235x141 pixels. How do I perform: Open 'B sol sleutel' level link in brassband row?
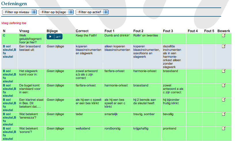[10, 51]
